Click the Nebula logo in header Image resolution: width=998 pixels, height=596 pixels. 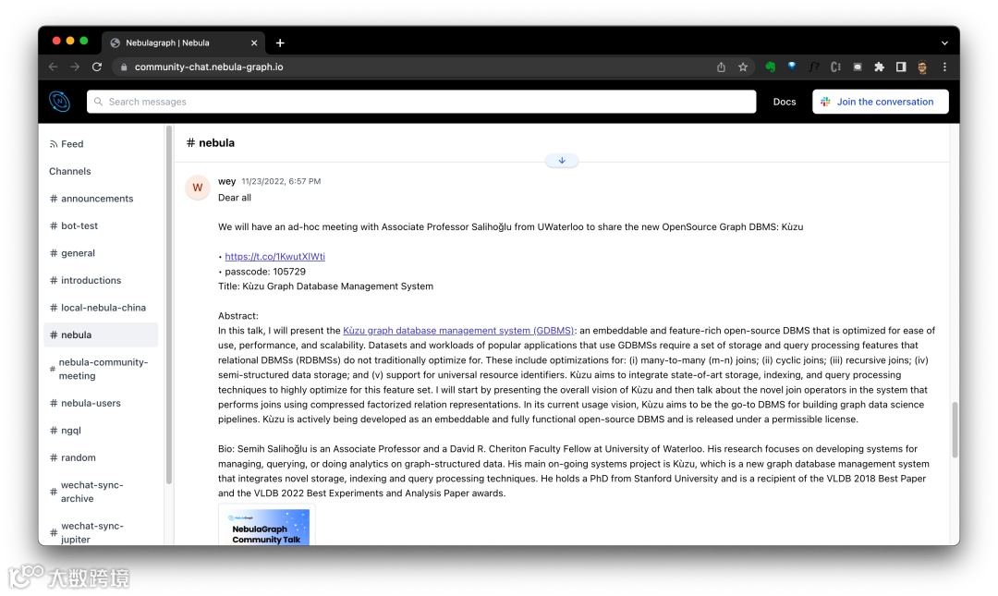click(x=60, y=102)
